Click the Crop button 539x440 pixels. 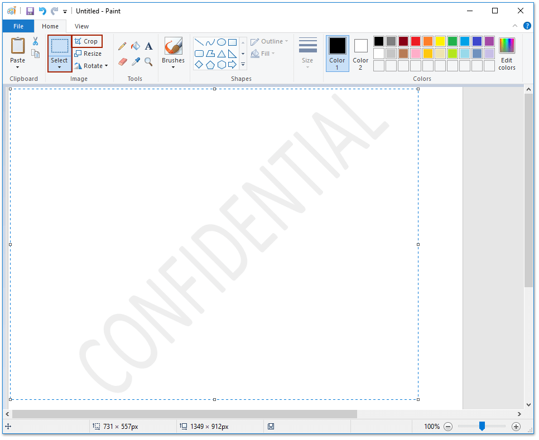tap(87, 41)
